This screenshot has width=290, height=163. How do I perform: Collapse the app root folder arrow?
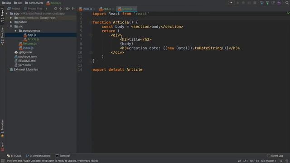point(6,14)
